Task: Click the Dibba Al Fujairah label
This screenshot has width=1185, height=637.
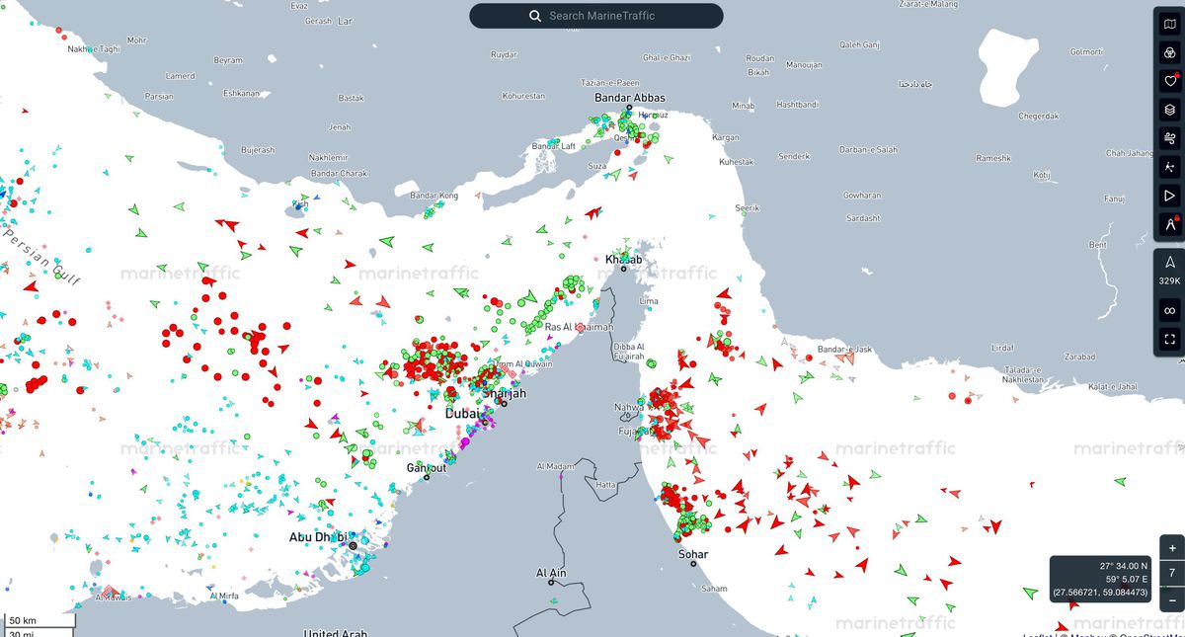Action: (630, 351)
